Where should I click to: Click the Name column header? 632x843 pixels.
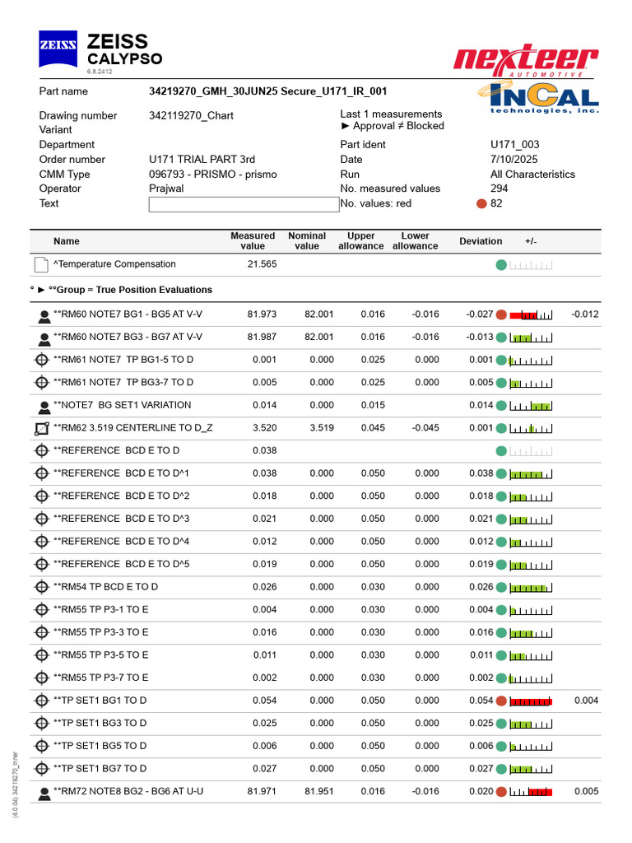(x=67, y=241)
